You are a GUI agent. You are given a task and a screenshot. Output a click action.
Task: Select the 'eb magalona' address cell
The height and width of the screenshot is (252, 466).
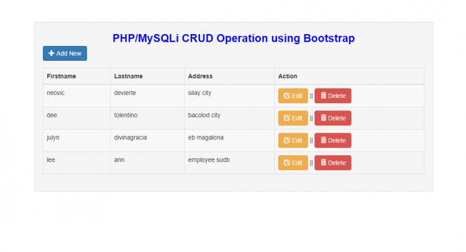[229, 140]
